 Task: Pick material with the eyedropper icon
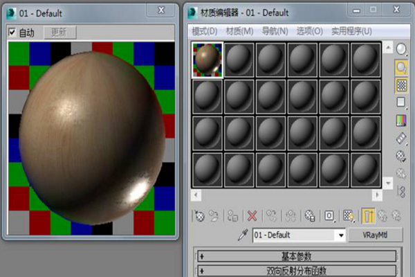(x=243, y=235)
